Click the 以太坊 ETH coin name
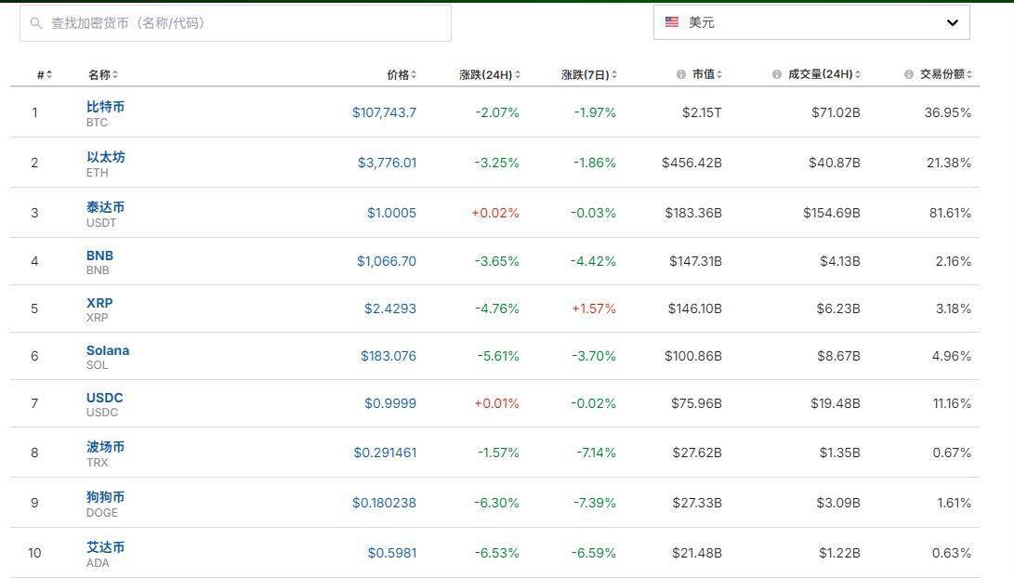The image size is (1014, 578). (x=106, y=157)
